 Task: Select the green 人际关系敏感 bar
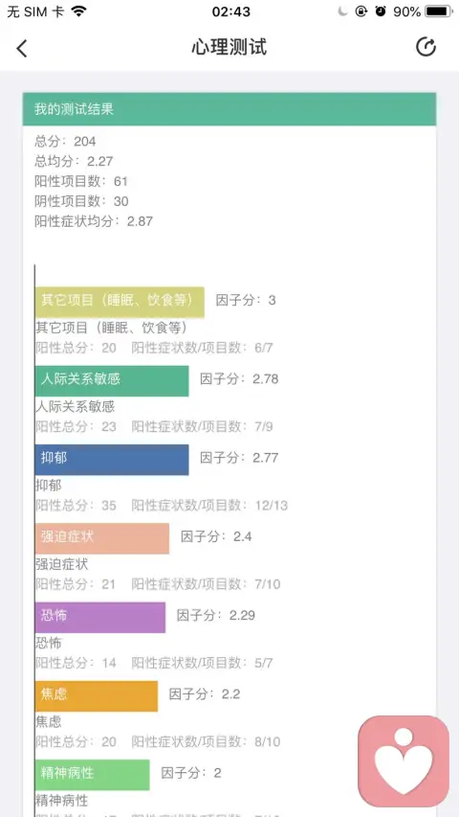click(x=112, y=381)
